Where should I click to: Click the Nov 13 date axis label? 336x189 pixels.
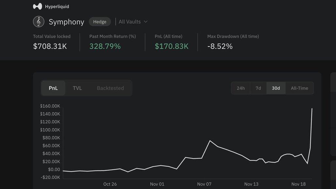(x=251, y=184)
